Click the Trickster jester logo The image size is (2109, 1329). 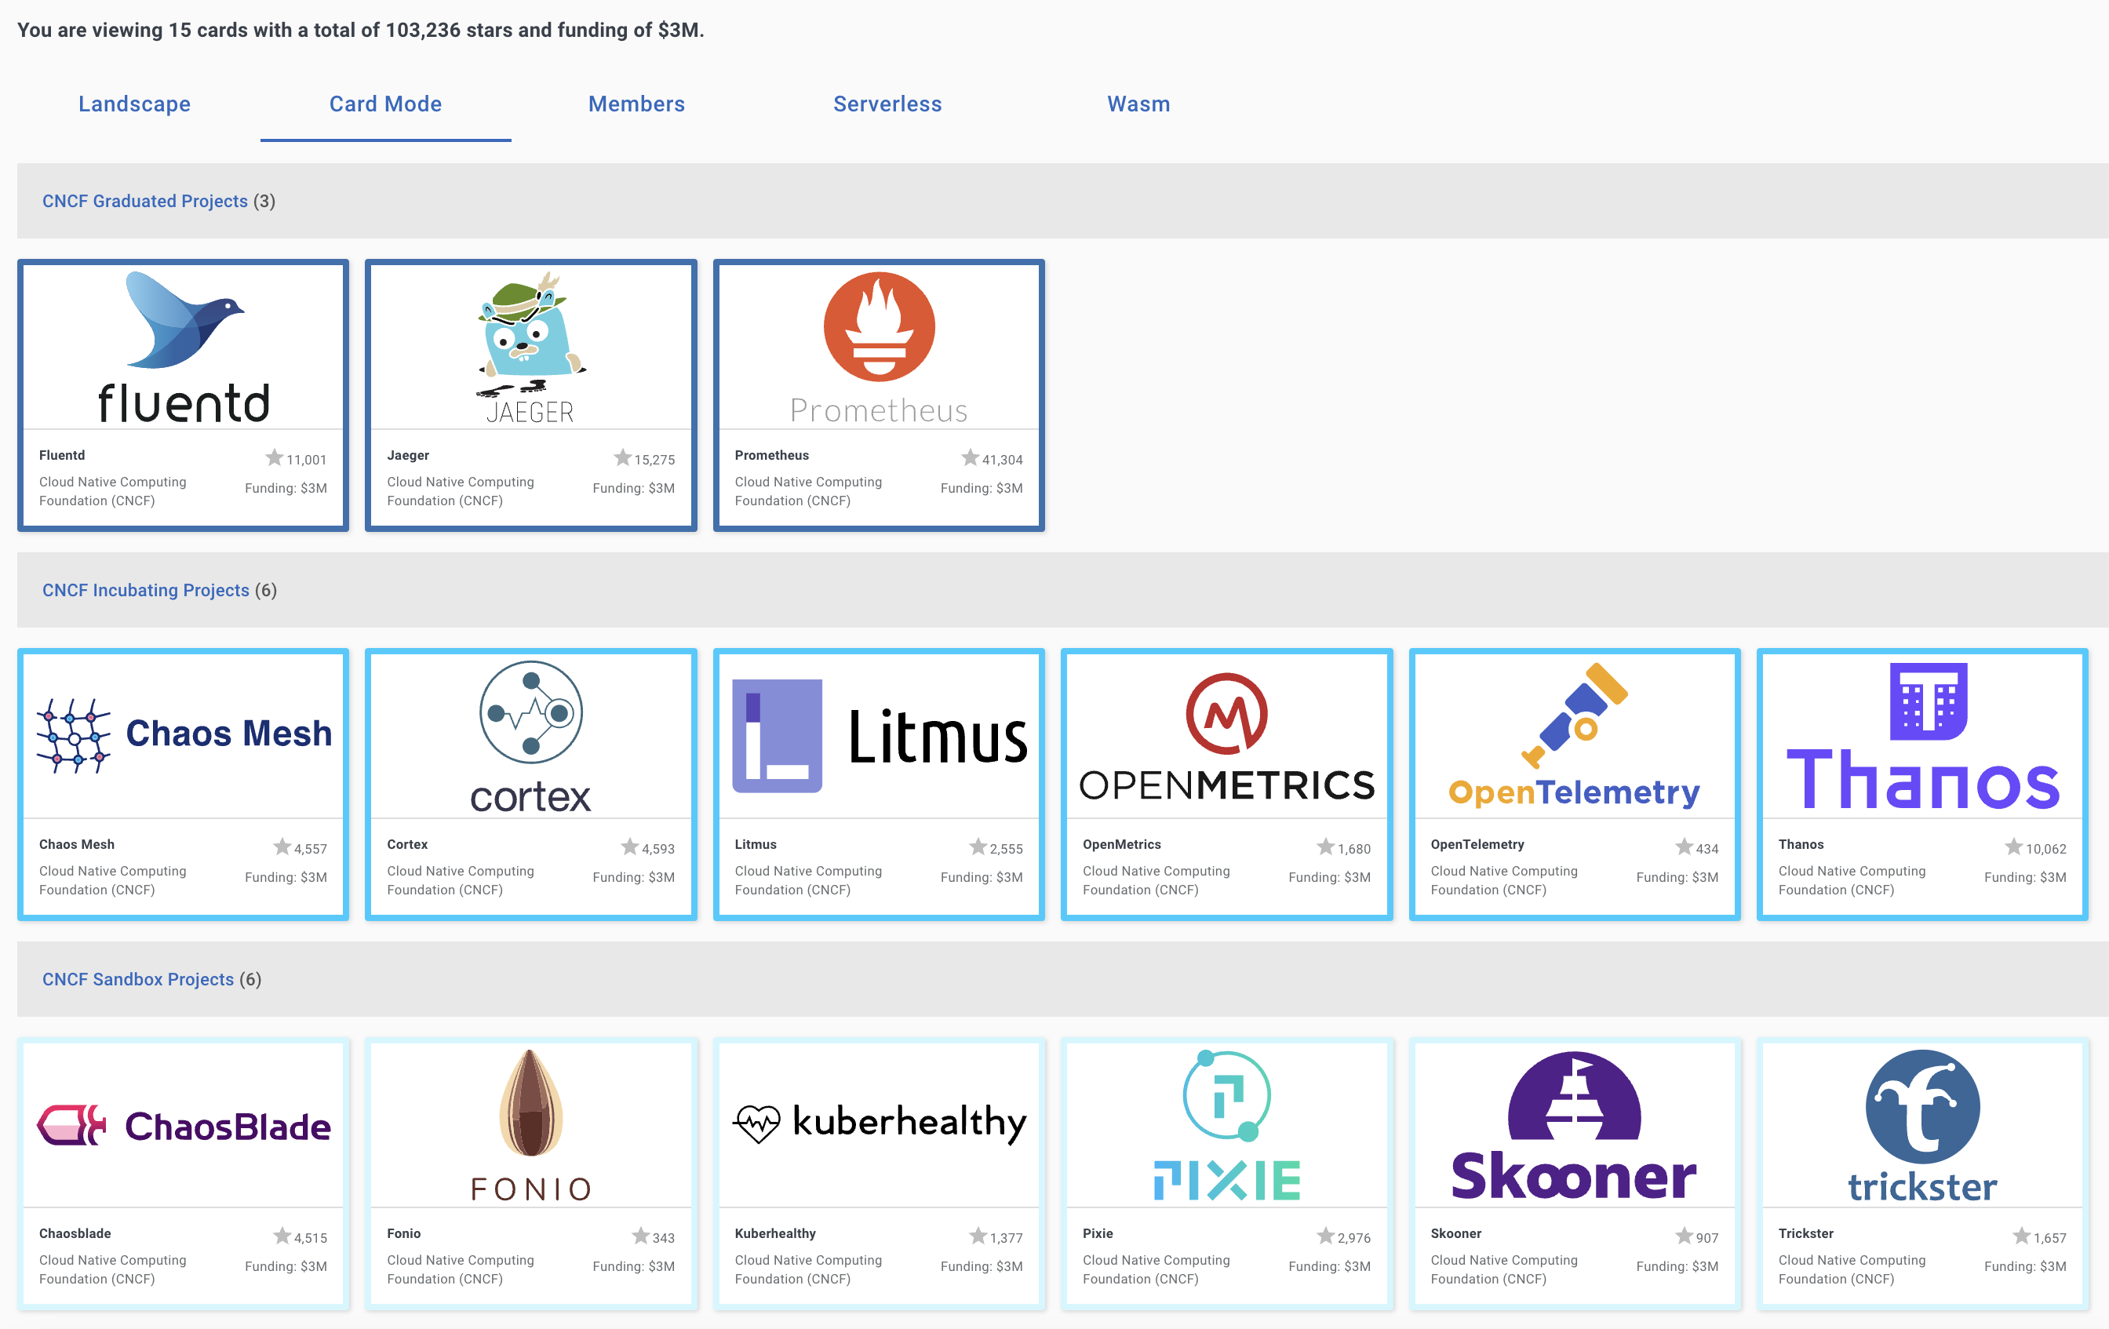[1921, 1107]
